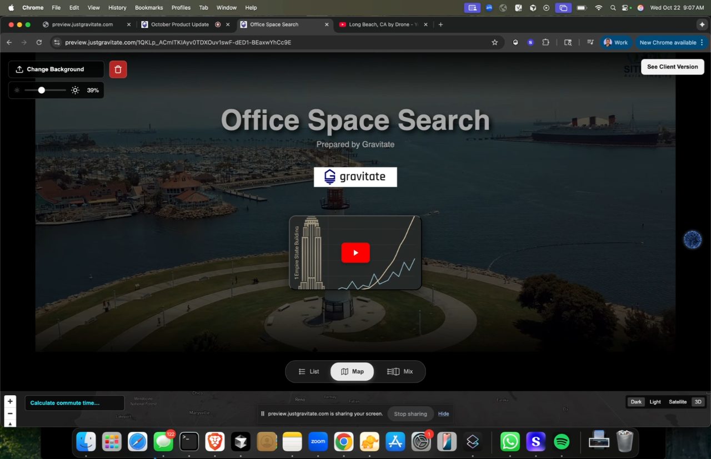Screen dimensions: 711x459
Task: Open the Trash in the Dock
Action: (x=625, y=442)
